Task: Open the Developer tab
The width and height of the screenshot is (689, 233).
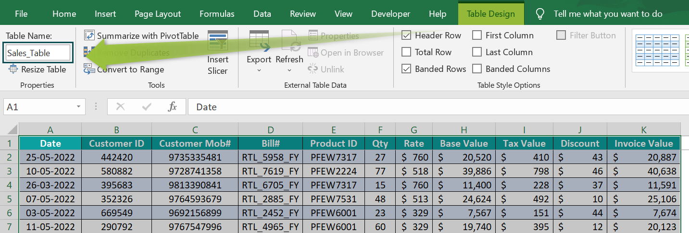Action: (x=391, y=14)
